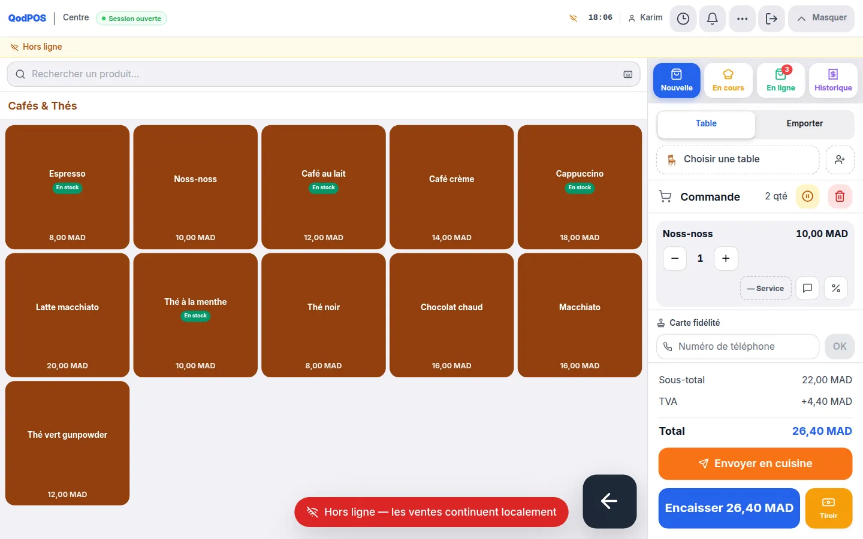The width and height of the screenshot is (863, 539).
Task: Focus the Numéro de téléphone field
Action: (x=738, y=347)
